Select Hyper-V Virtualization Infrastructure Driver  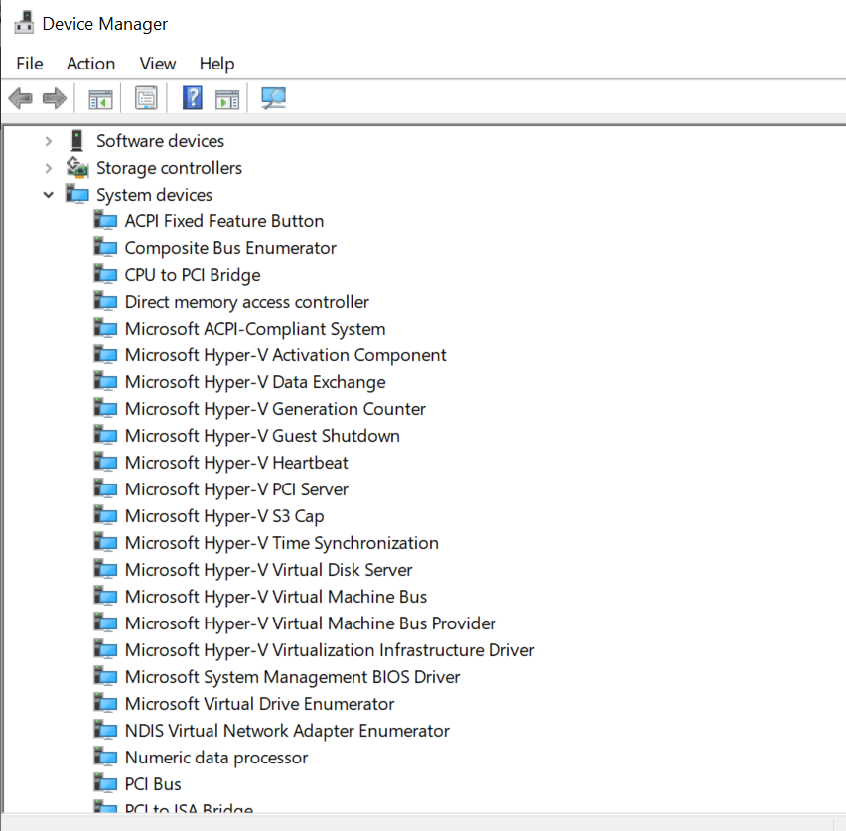[330, 650]
